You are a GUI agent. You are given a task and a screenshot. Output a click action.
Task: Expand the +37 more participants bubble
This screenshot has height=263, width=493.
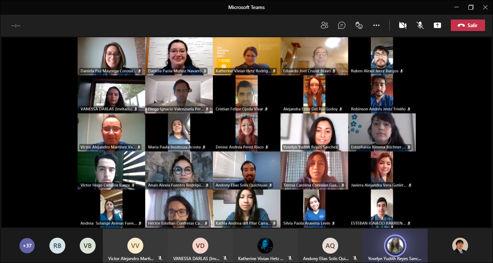tap(27, 246)
